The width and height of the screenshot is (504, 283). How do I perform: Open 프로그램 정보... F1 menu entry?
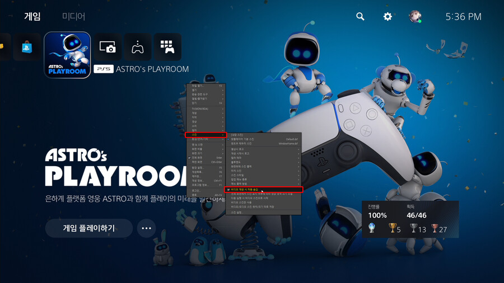(x=206, y=185)
